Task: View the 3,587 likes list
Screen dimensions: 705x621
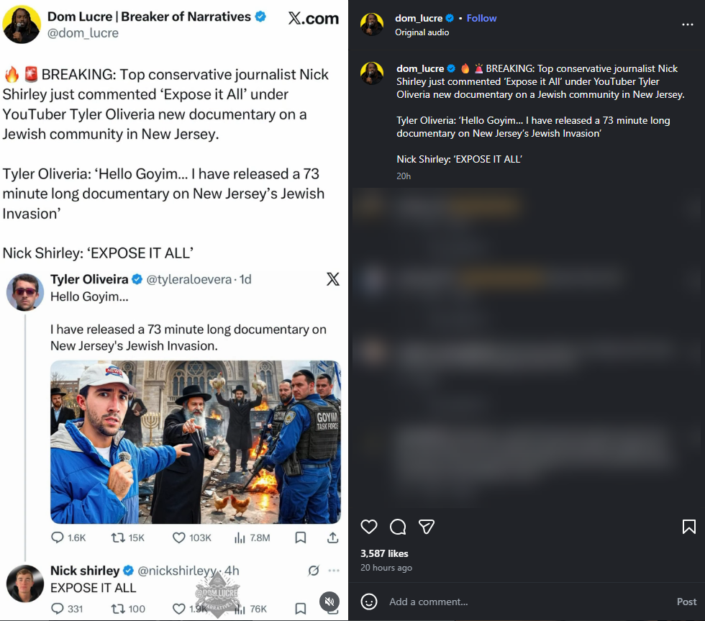Action: click(x=384, y=553)
